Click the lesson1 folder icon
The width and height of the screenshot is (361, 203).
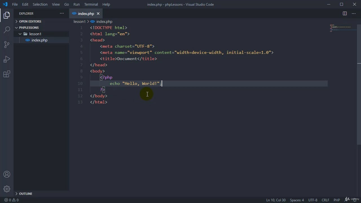coord(26,34)
